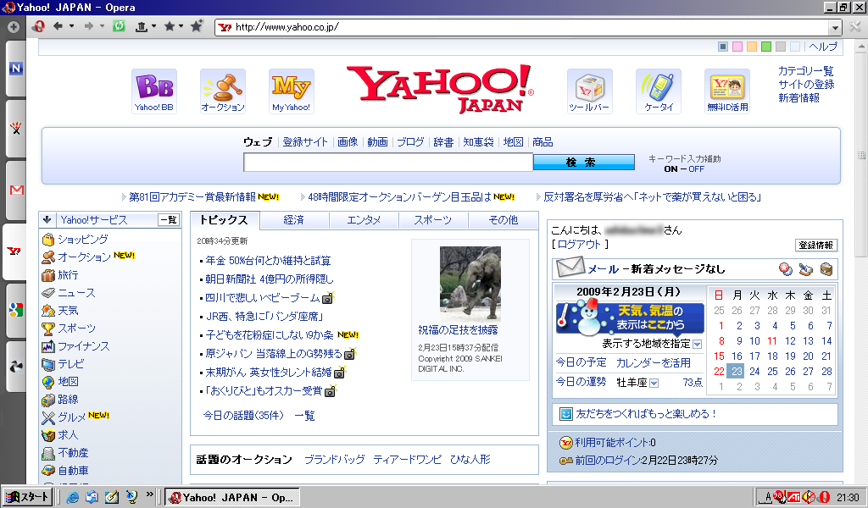Image resolution: width=868 pixels, height=508 pixels.
Task: Open weather (天気) service icon
Action: 48,311
